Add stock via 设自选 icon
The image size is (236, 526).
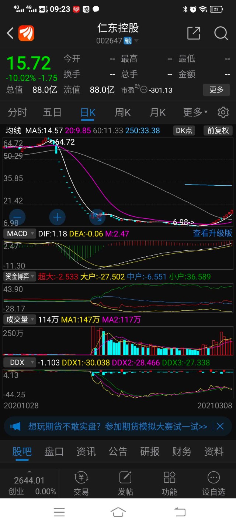click(214, 483)
